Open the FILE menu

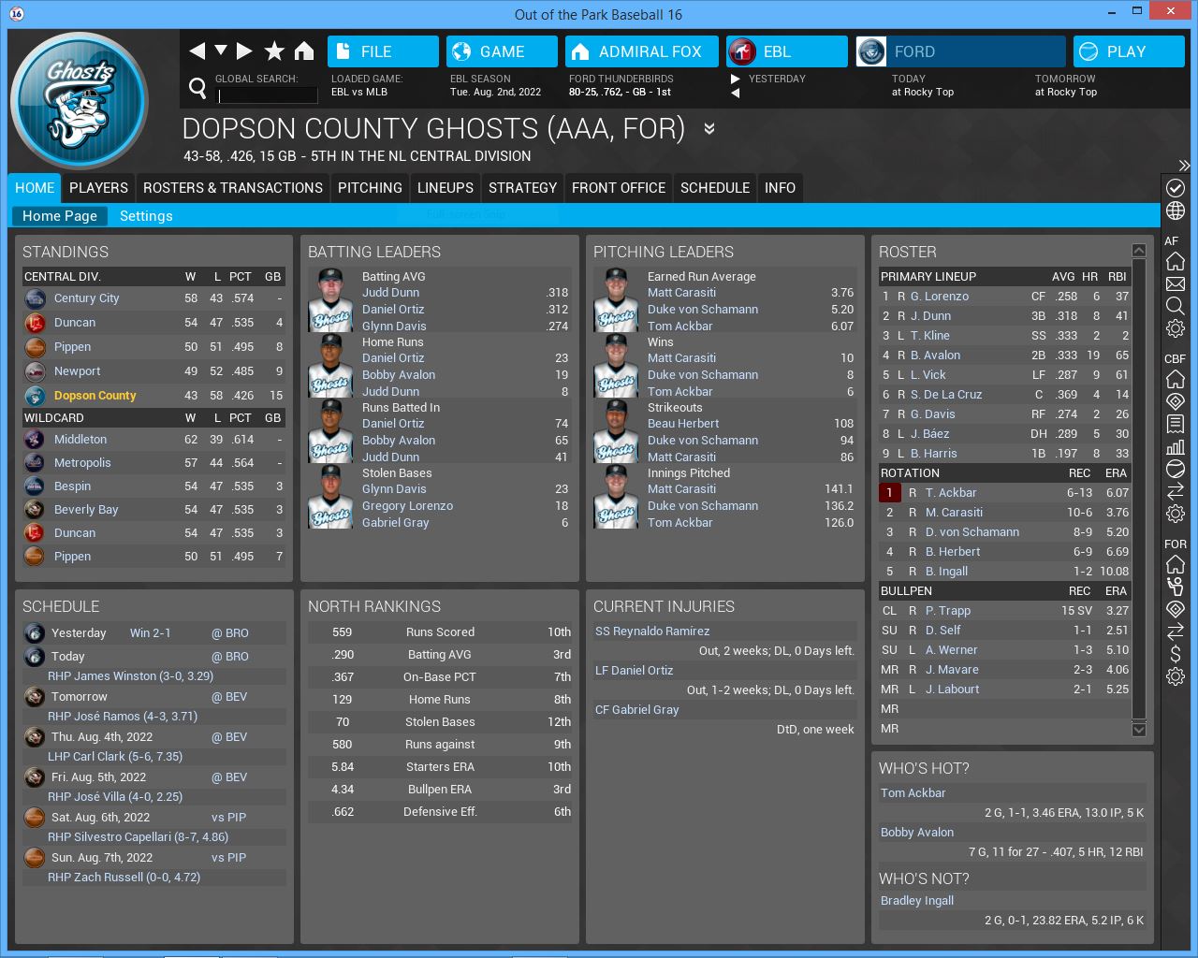[x=383, y=51]
